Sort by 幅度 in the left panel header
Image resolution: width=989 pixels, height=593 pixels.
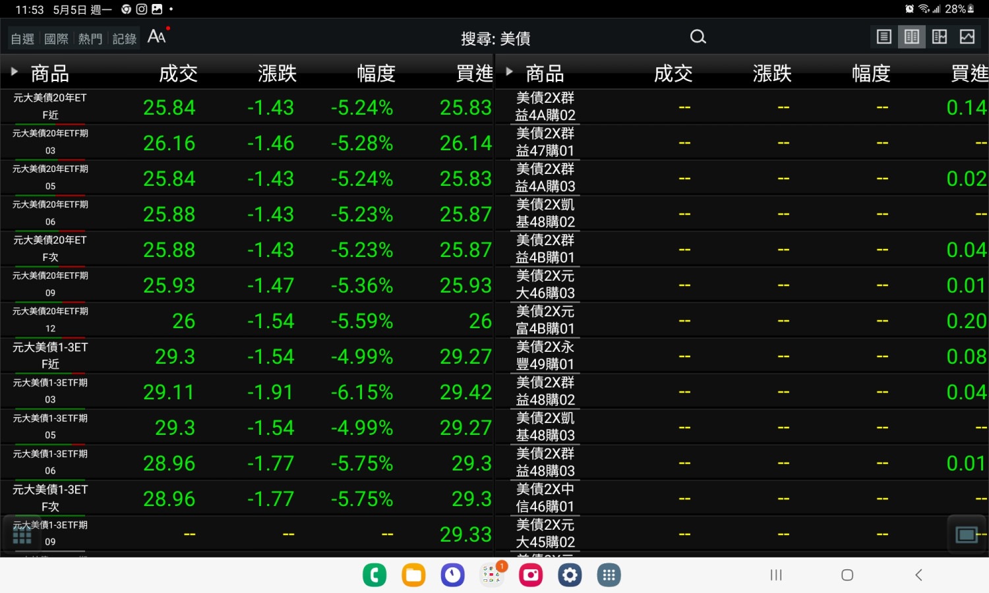[376, 73]
